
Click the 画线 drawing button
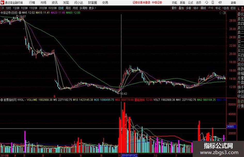[203, 8]
